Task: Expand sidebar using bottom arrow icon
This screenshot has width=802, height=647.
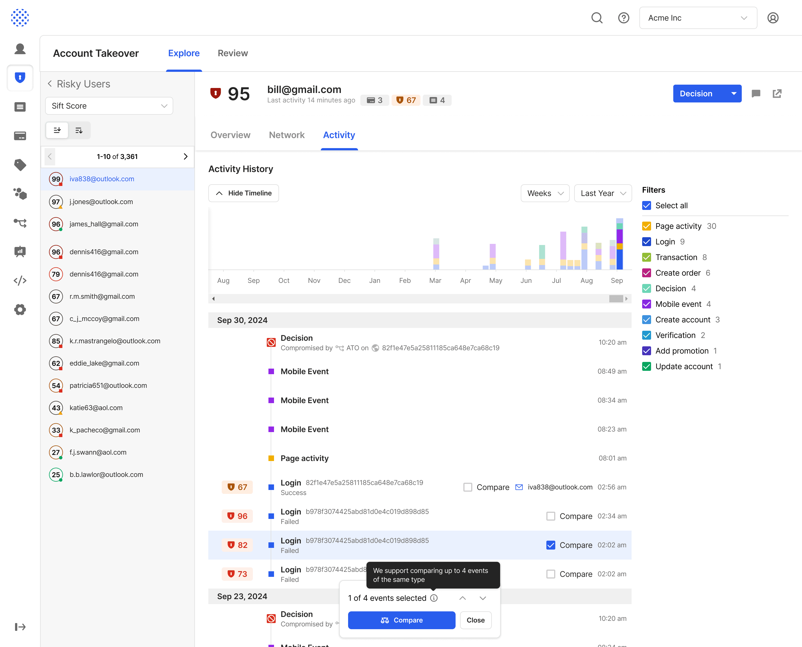Action: coord(20,627)
